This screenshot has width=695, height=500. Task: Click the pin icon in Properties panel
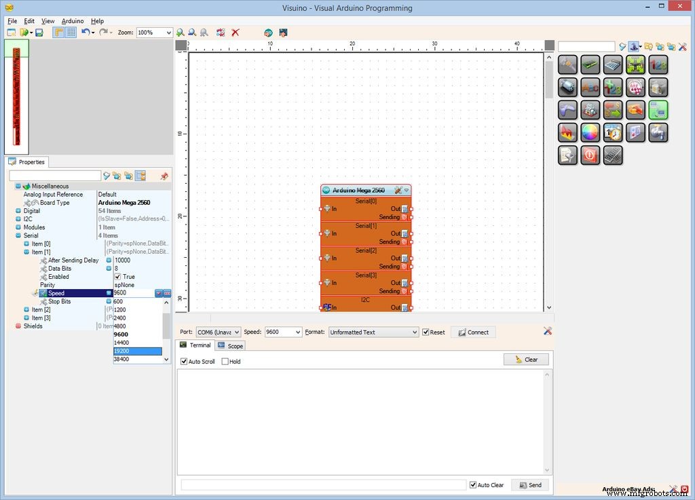(164, 176)
